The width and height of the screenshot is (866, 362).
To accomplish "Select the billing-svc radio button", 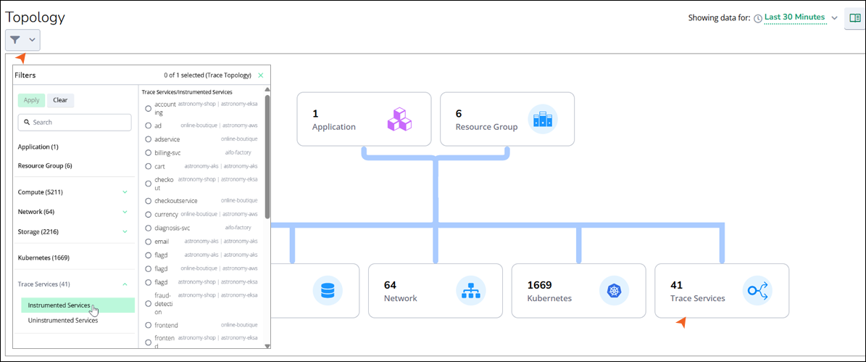I will click(x=149, y=153).
